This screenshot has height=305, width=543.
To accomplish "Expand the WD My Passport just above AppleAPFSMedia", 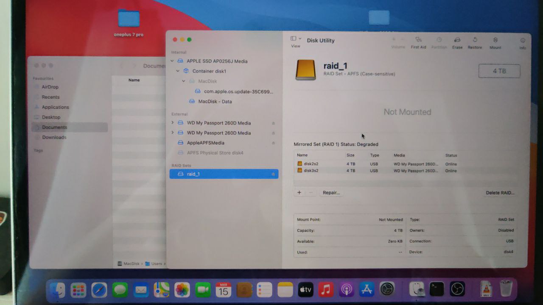I will click(x=172, y=133).
